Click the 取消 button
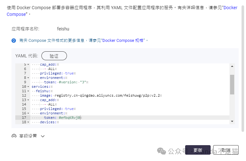 (x=226, y=150)
